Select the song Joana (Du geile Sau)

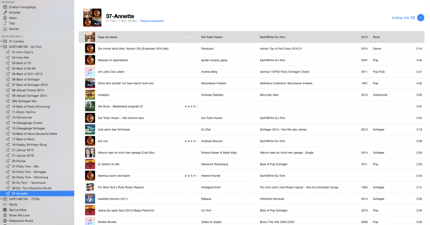tap(252, 211)
